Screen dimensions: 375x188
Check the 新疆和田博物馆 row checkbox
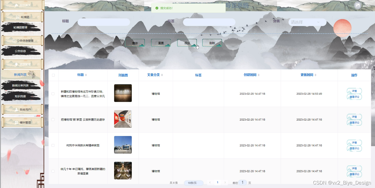click(53, 94)
